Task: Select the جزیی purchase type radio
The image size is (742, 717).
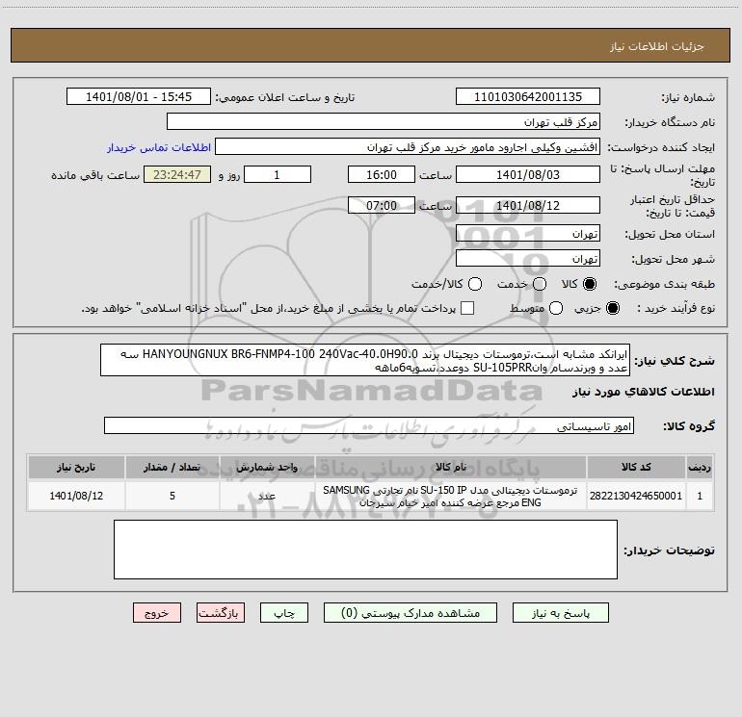Action: [612, 308]
